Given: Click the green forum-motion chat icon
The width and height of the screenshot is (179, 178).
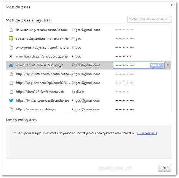Looking at the screenshot, I should point(11,39).
